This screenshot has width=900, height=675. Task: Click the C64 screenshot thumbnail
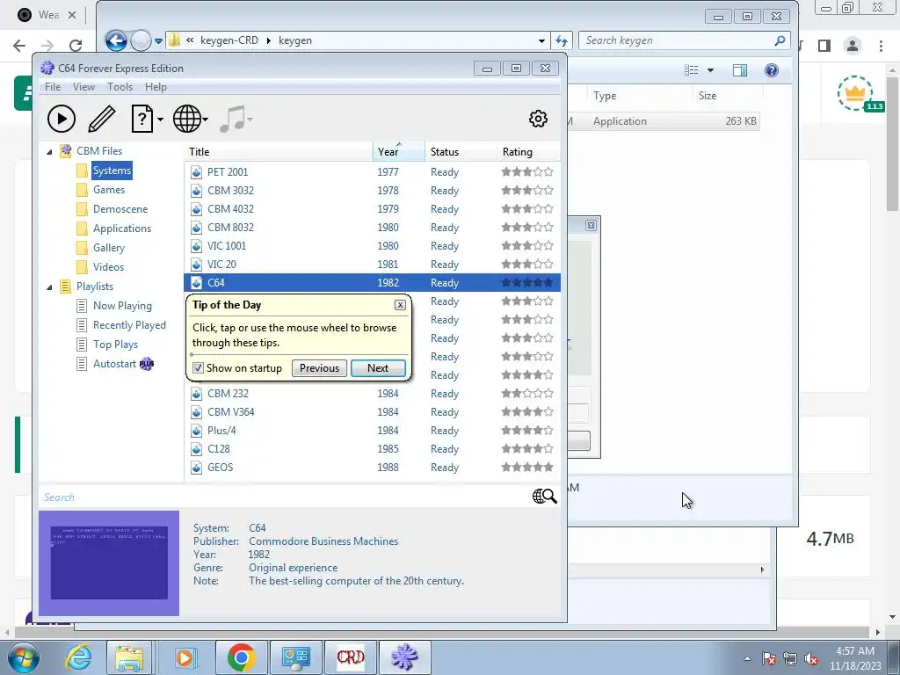click(109, 563)
